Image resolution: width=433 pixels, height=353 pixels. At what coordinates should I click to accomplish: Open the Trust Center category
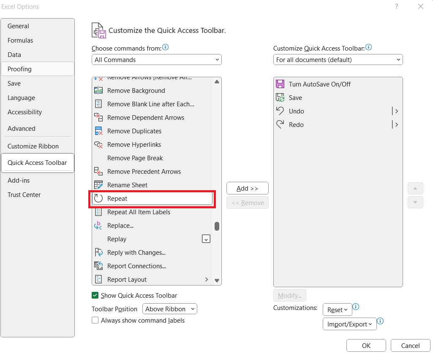pyautogui.click(x=38, y=195)
